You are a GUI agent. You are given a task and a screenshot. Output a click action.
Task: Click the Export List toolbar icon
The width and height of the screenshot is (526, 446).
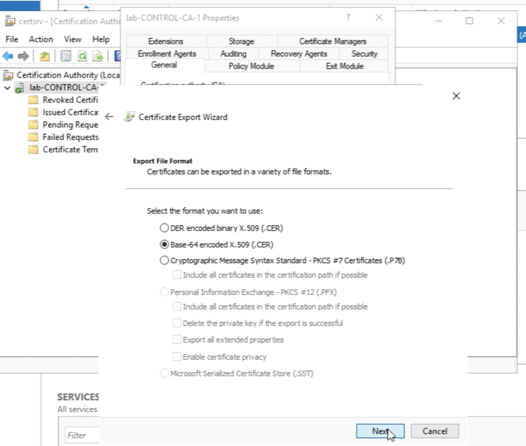tap(97, 56)
